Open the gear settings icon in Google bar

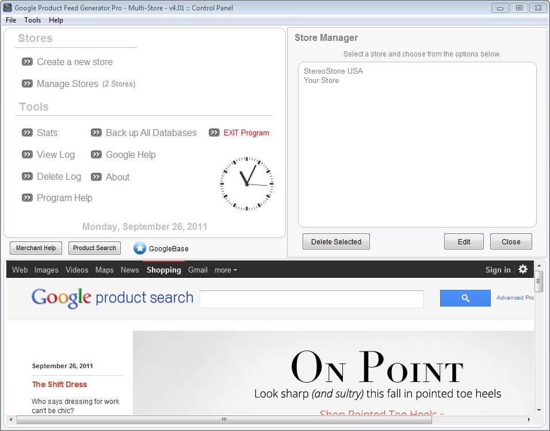[x=522, y=269]
